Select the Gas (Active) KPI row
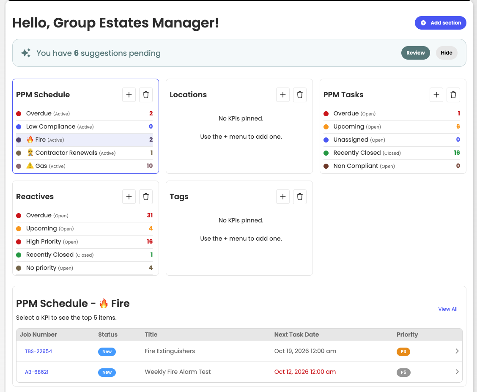Viewport: 477px width, 392px height. click(84, 166)
